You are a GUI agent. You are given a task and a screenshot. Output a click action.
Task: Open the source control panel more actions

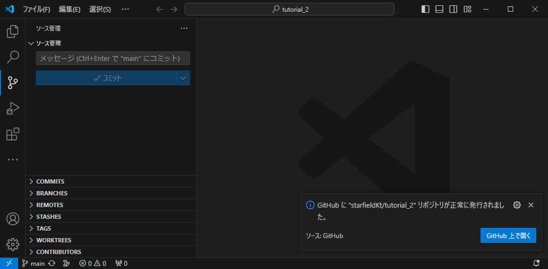pos(184,29)
